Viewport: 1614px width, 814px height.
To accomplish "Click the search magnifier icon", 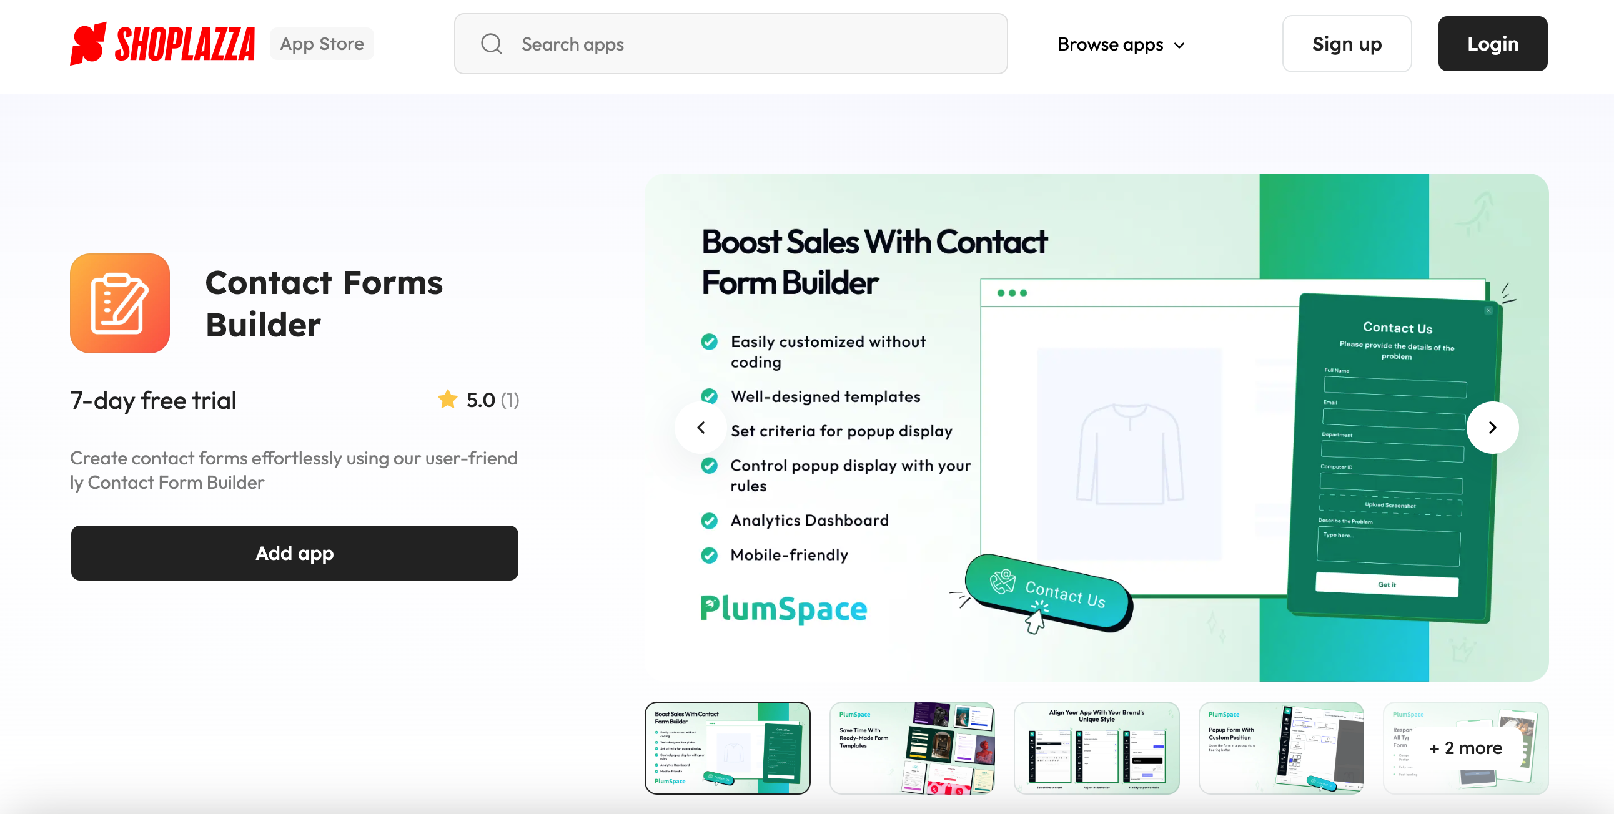I will pos(492,44).
